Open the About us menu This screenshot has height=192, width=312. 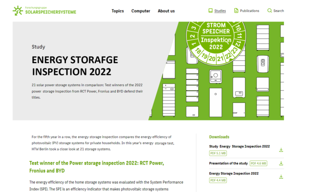166,11
